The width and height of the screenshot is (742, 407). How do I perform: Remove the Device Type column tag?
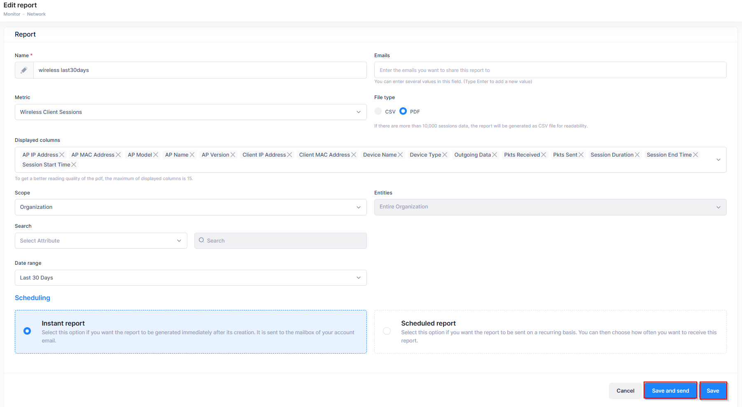(x=445, y=155)
